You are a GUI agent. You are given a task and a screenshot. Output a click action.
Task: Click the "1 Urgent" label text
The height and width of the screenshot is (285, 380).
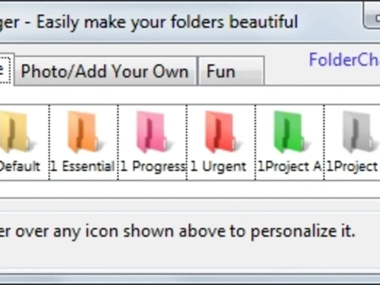point(219,167)
